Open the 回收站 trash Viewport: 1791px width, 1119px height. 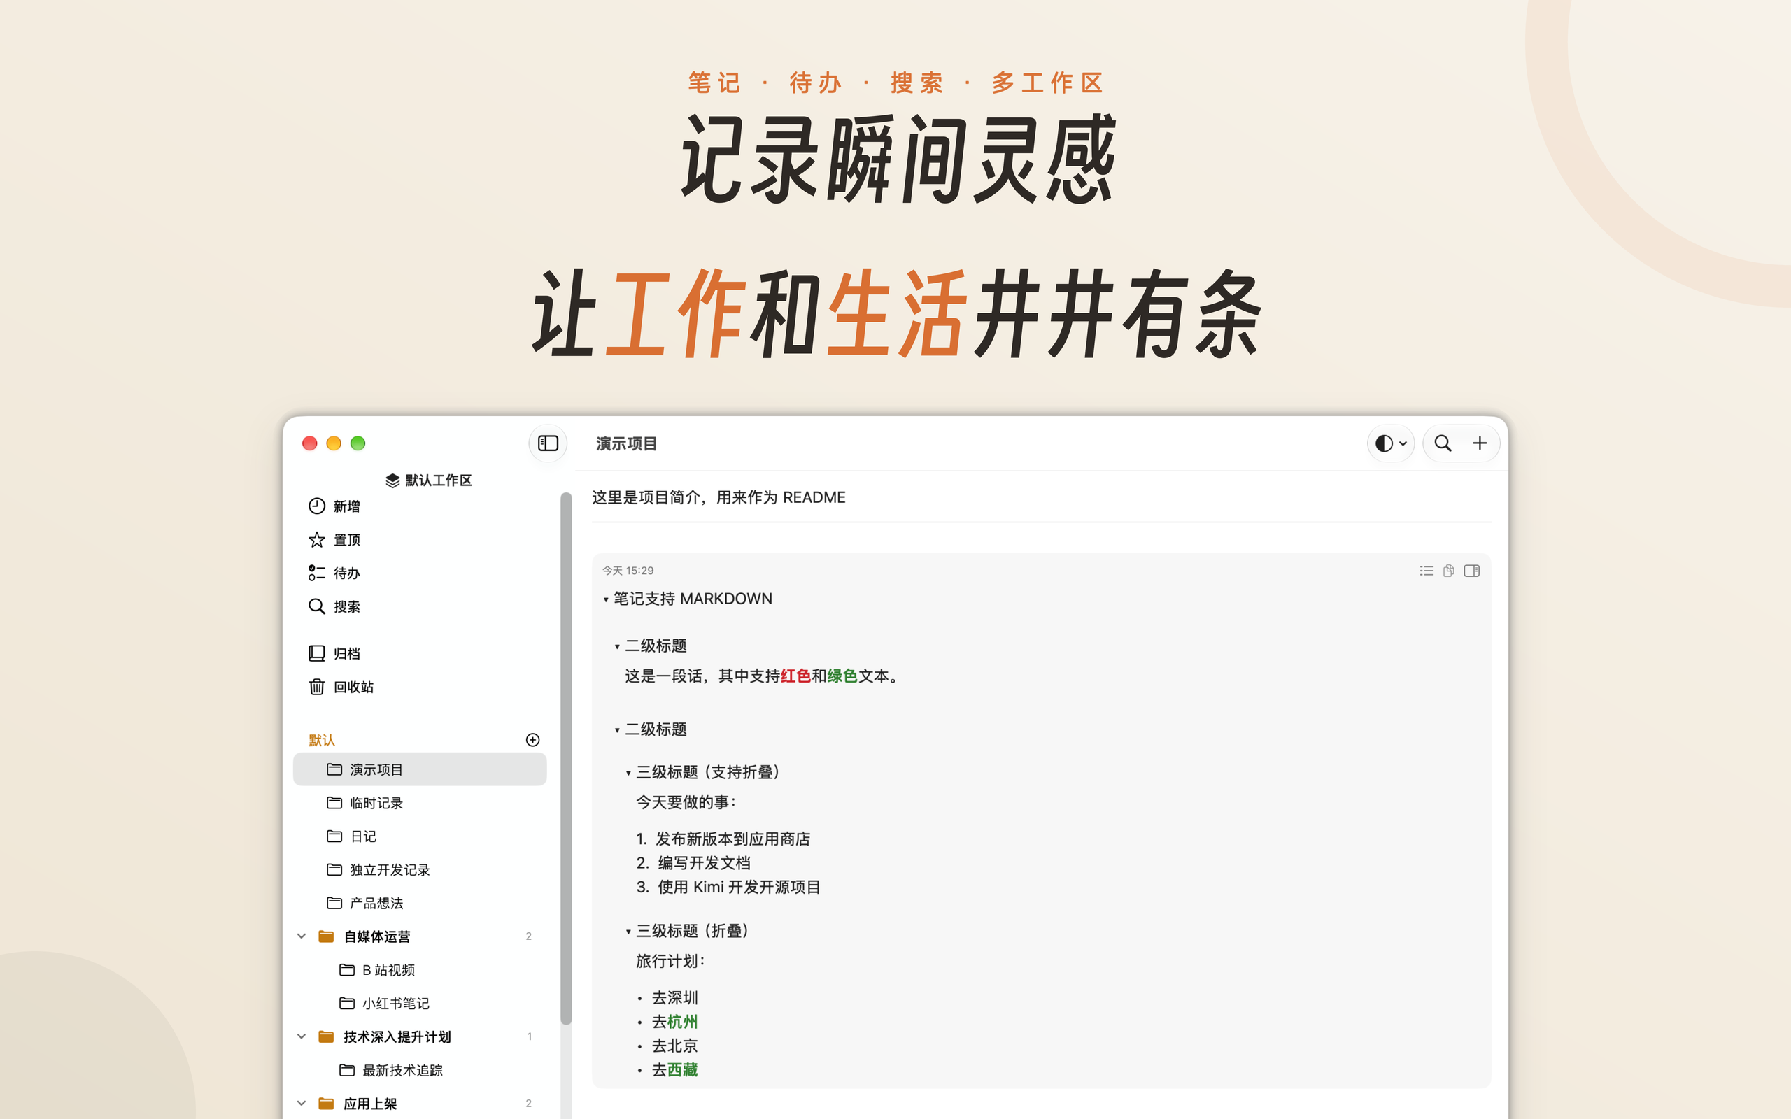point(420,687)
